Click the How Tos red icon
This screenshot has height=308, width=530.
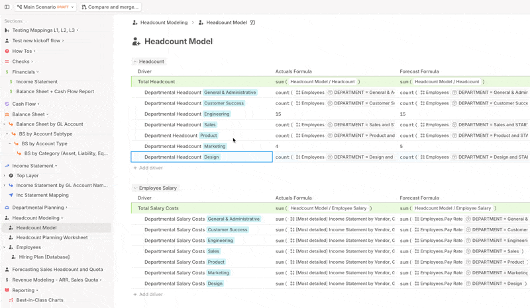coord(7,52)
